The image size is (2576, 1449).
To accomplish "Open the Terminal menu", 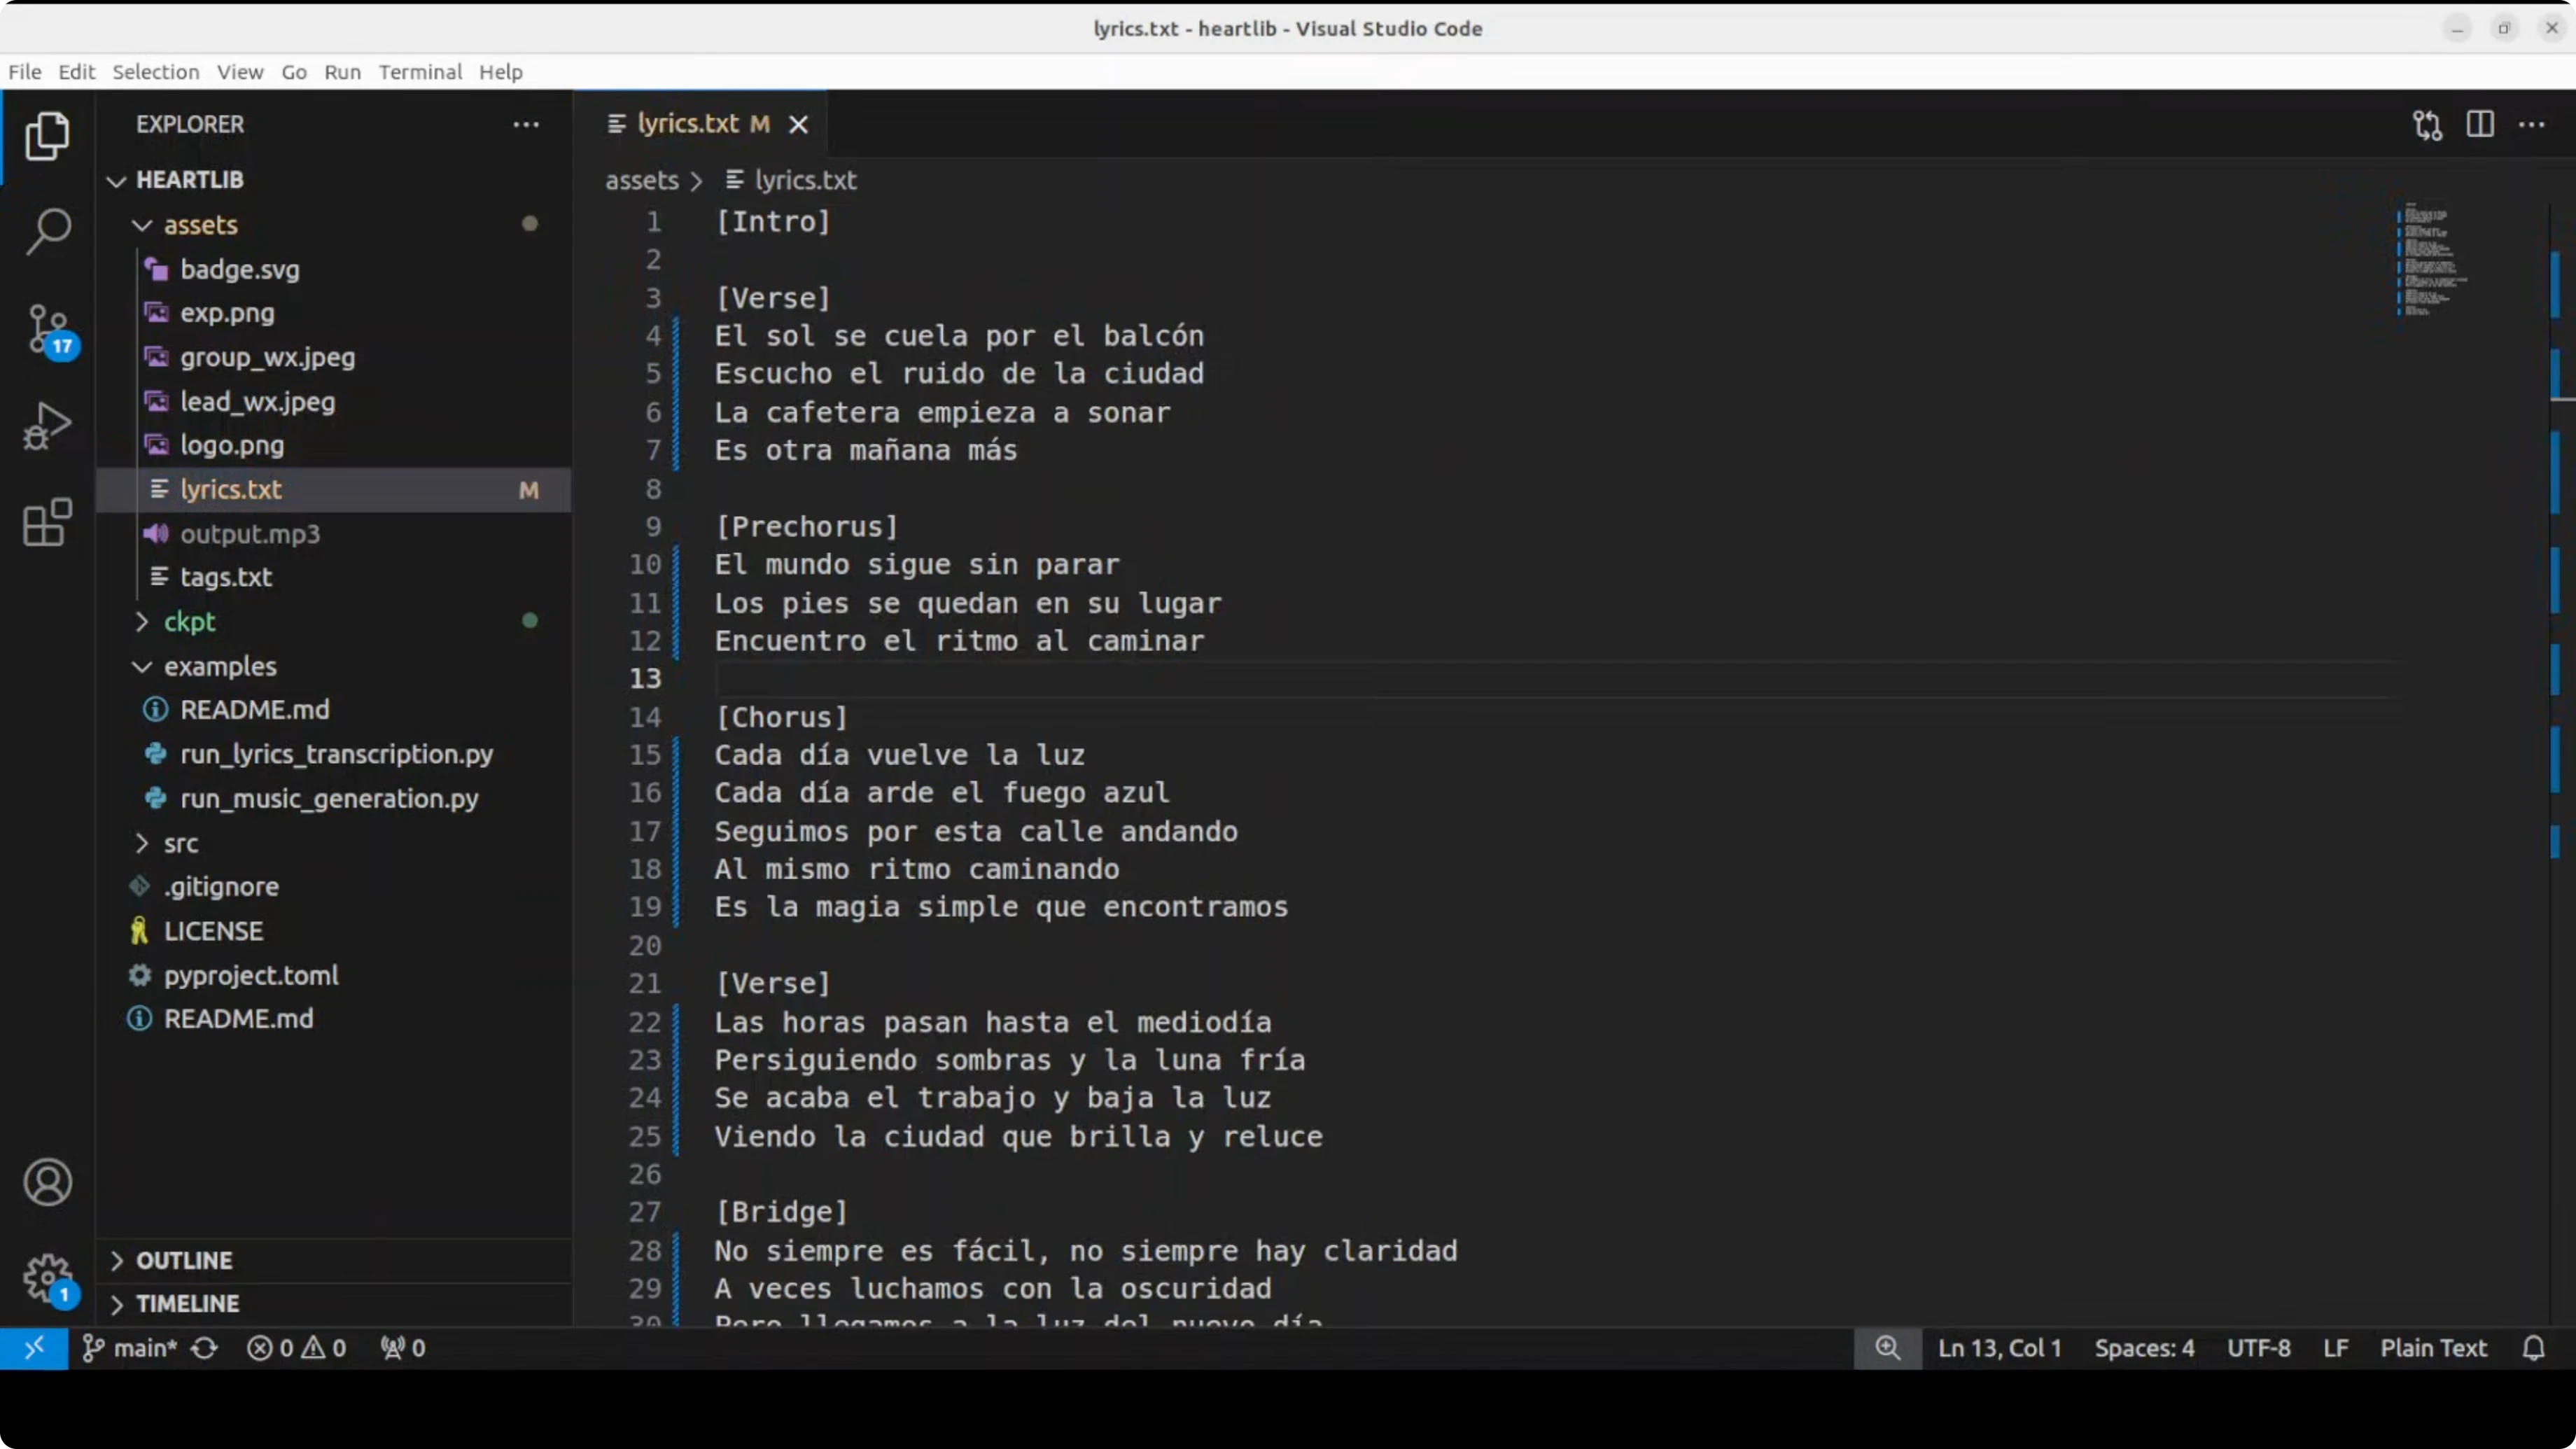I will [420, 72].
